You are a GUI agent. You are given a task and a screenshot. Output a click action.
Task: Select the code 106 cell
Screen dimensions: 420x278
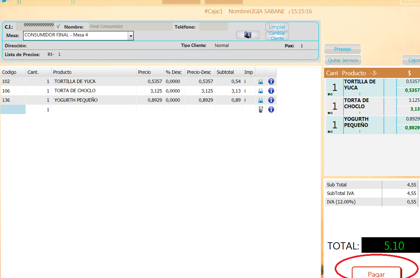tap(13, 91)
